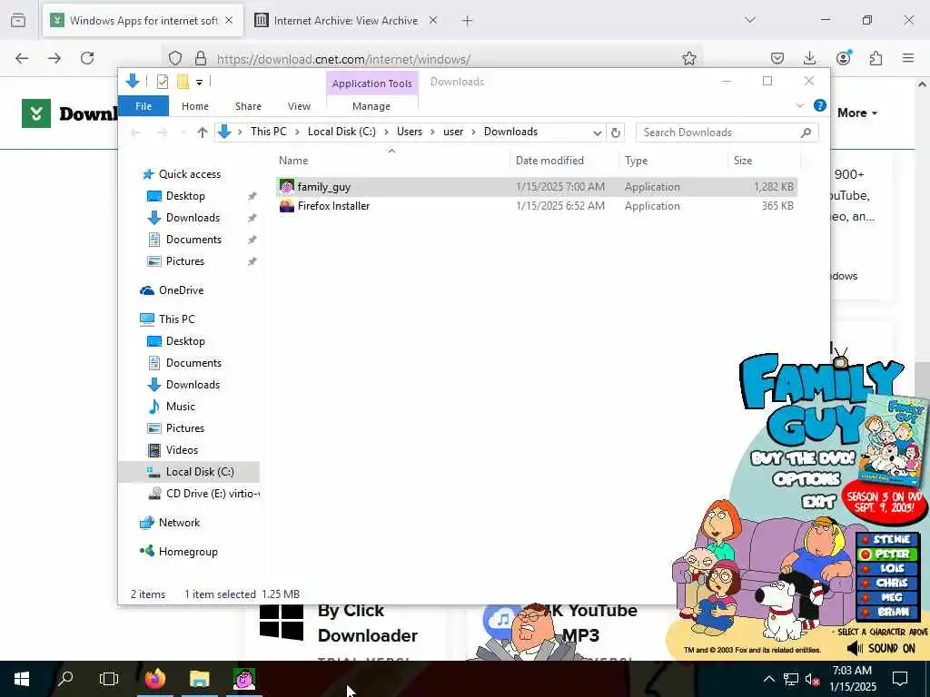Click OPTIONS in Family Guy widget
Screen dimensions: 930x697
(x=806, y=479)
